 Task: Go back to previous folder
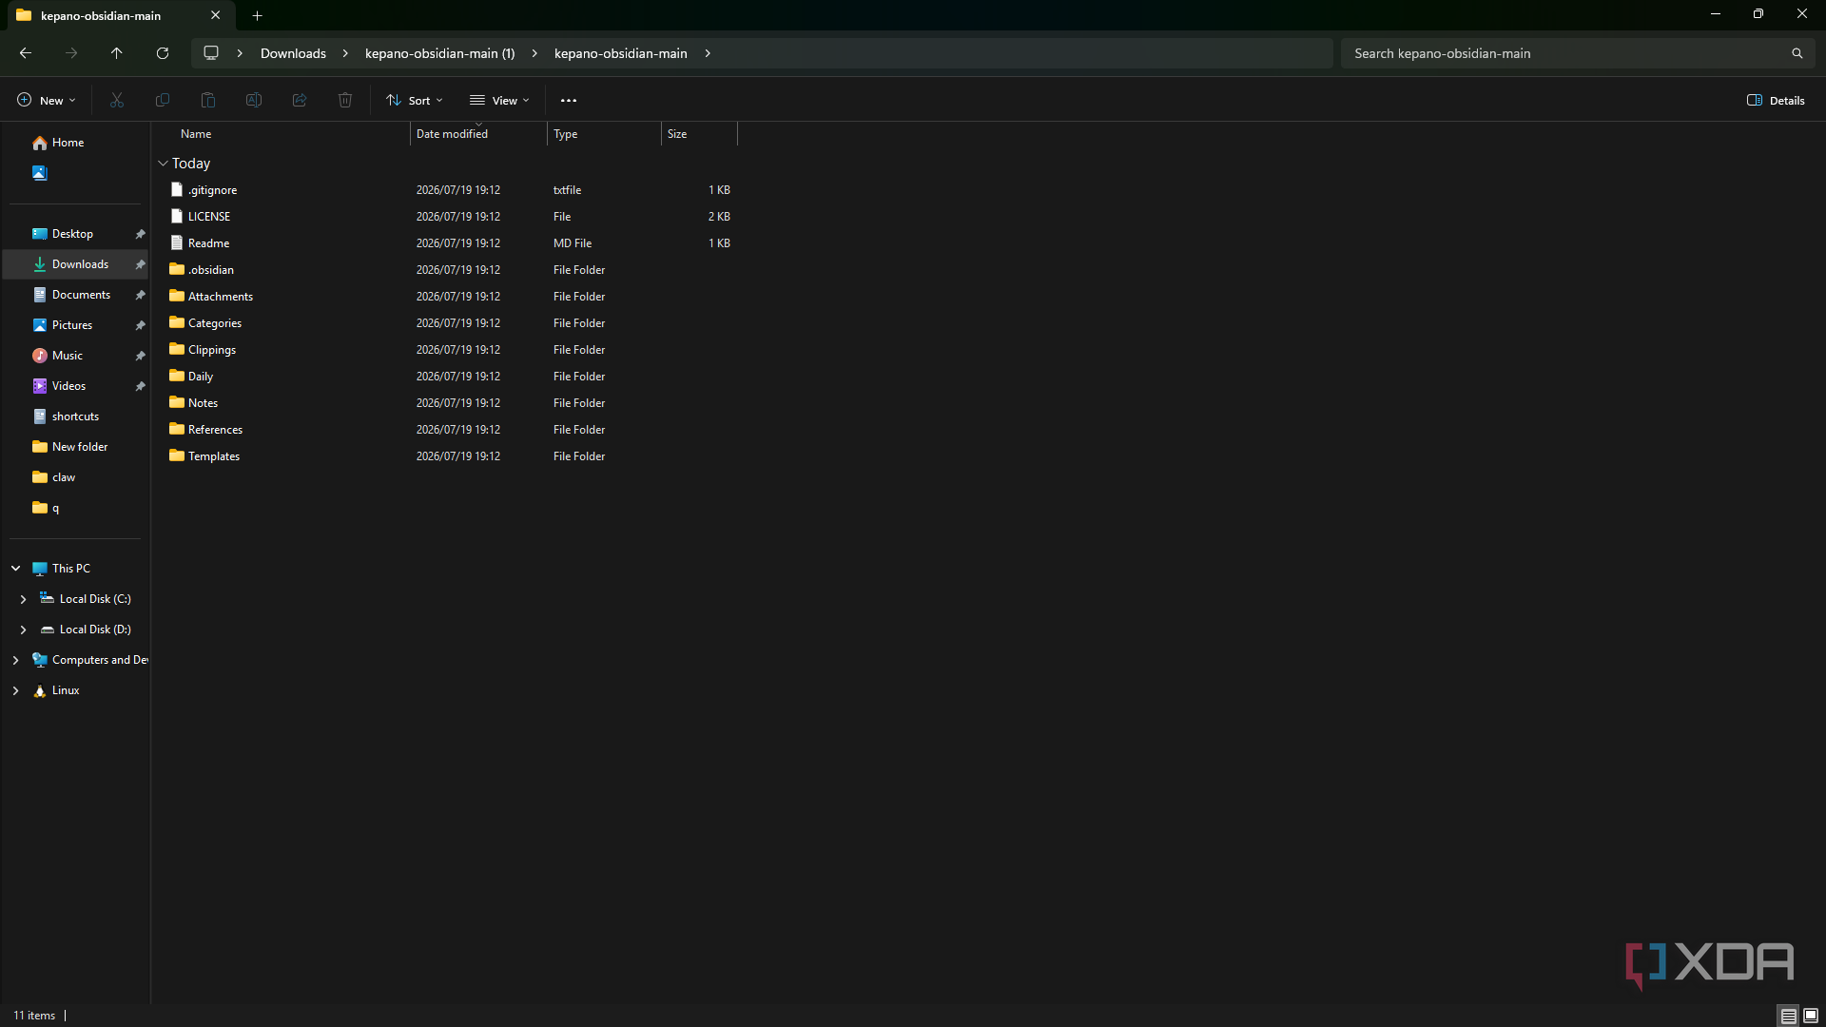(26, 53)
